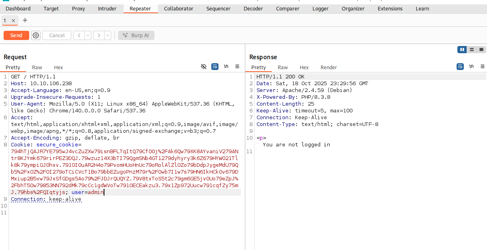This screenshot has width=487, height=250.
Task: Toggle hidden-content eye icon in request
Action: (x=204, y=66)
